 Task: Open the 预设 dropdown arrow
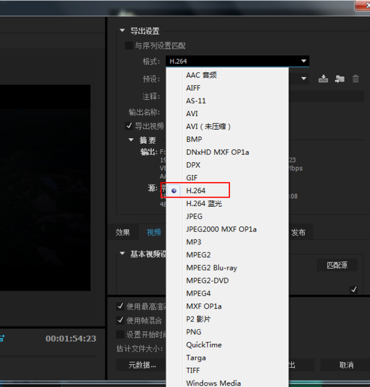[x=303, y=79]
